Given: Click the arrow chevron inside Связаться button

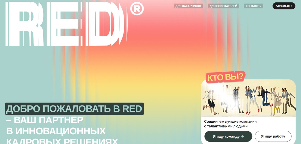Looking at the screenshot, I should coord(291,6).
